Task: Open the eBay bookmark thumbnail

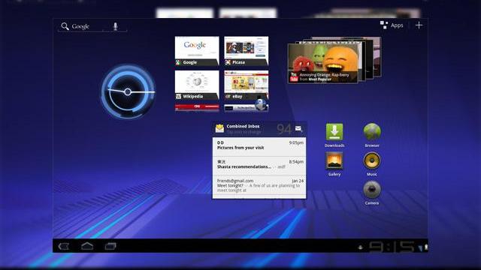Action: pyautogui.click(x=247, y=85)
